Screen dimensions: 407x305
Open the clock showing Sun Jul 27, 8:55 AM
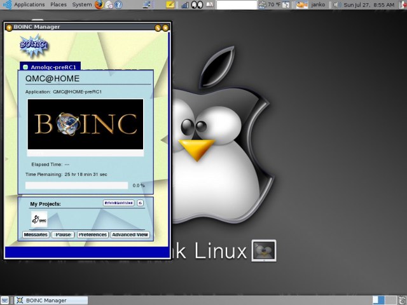369,4
